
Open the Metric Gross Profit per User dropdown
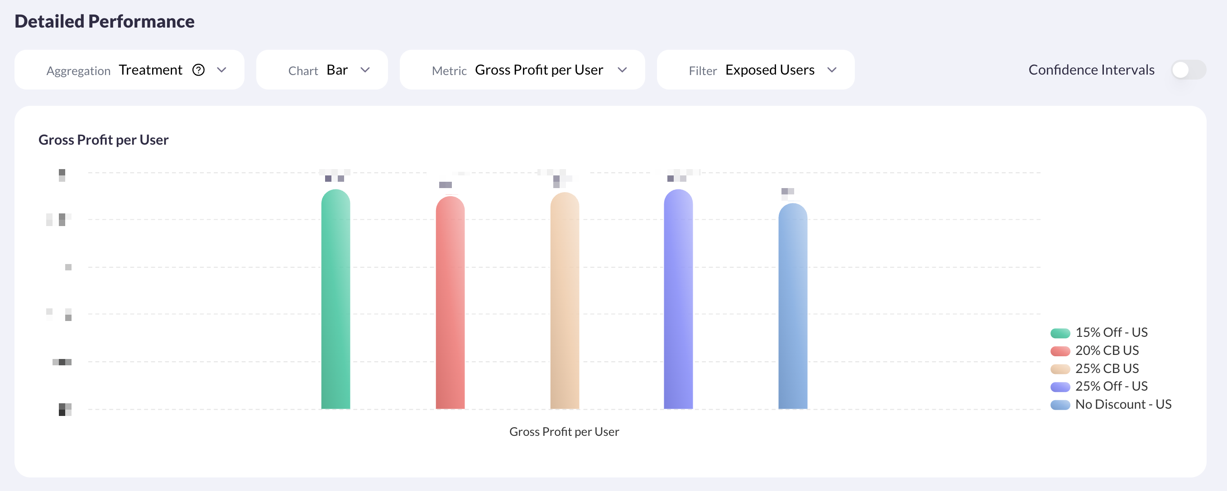click(622, 70)
